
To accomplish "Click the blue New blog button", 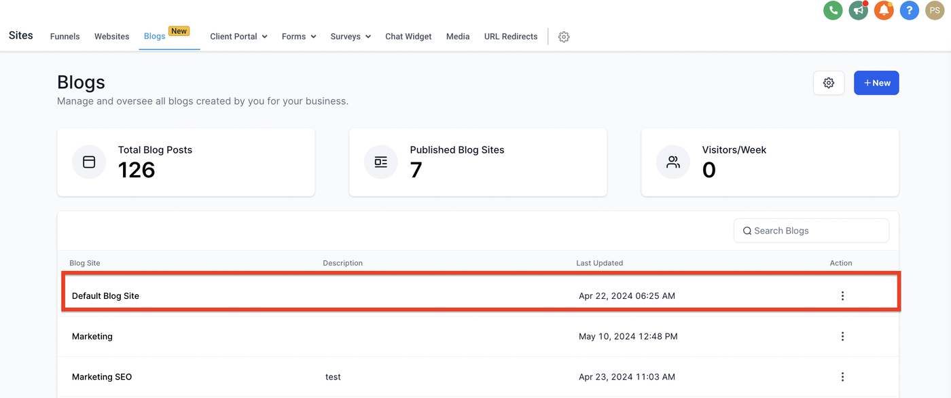I will tap(876, 83).
